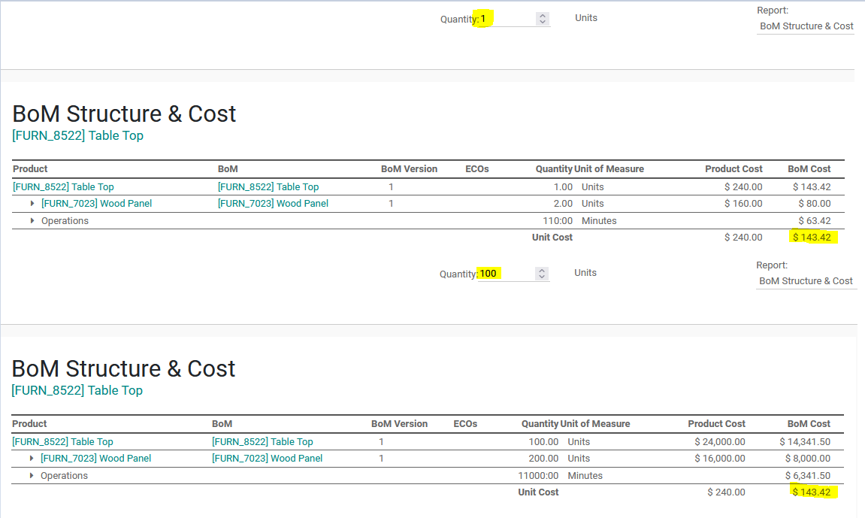Expand Operations row showing 11000:00 Minutes

[x=32, y=476]
